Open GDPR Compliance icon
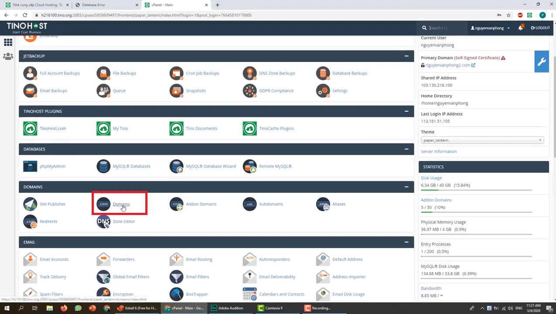Screen dimensions: 556x314 [250, 91]
